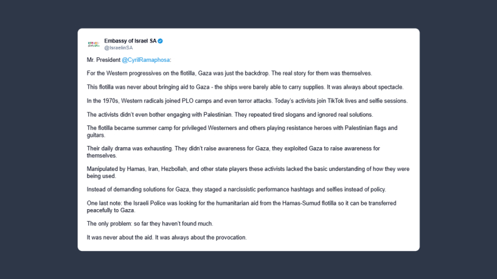
Task: Click the final line 'It was never about the aid'
Action: pos(167,237)
